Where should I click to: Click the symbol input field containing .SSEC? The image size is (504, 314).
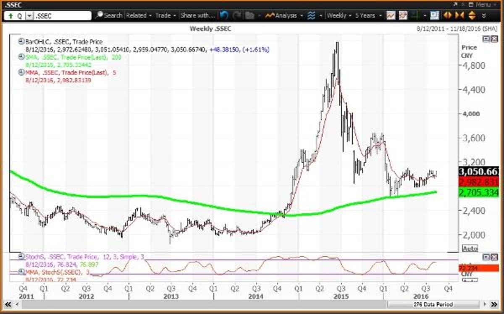62,16
